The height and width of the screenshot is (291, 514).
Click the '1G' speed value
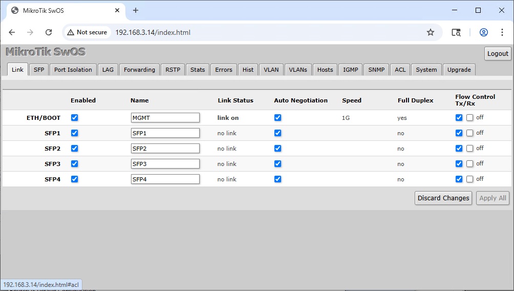tap(346, 118)
